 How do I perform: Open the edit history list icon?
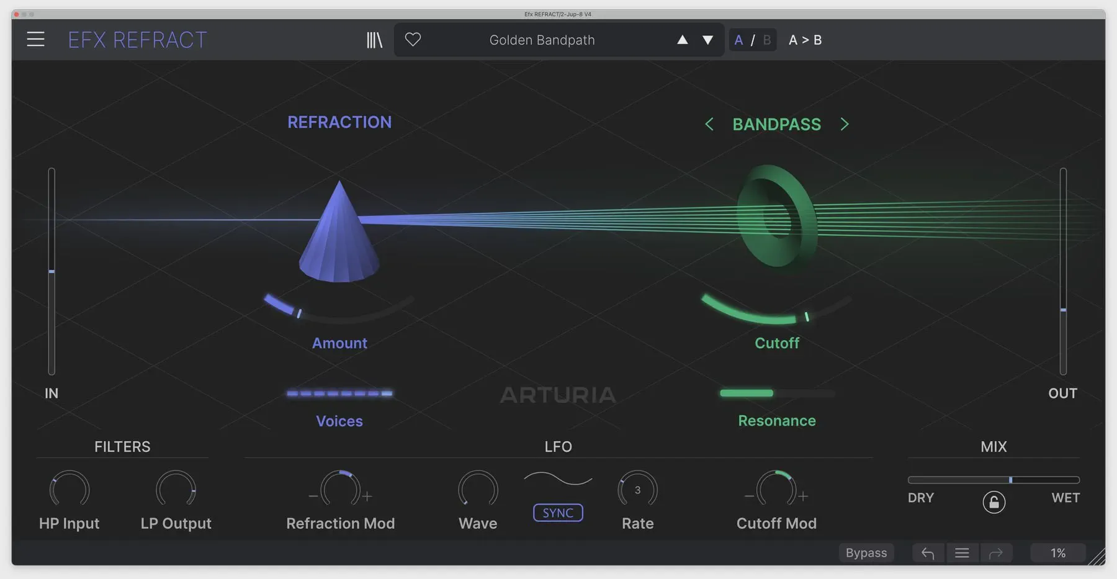click(962, 553)
